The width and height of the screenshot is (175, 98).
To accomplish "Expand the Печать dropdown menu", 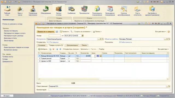I will pos(97,32).
